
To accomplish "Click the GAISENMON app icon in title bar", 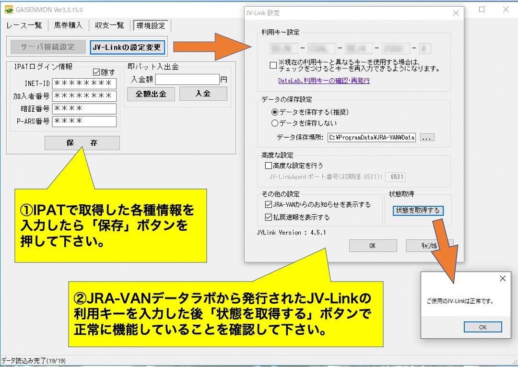I will pos(9,10).
